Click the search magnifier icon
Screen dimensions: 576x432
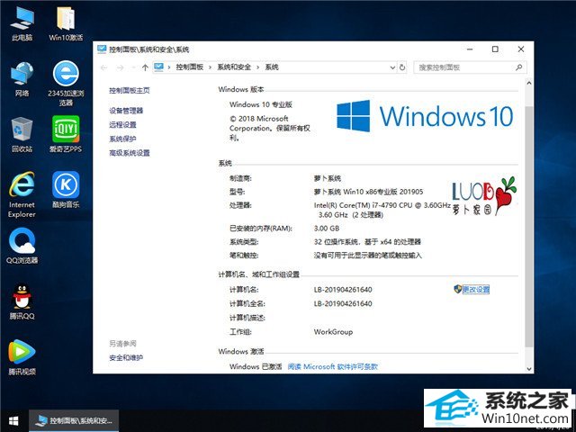point(518,67)
